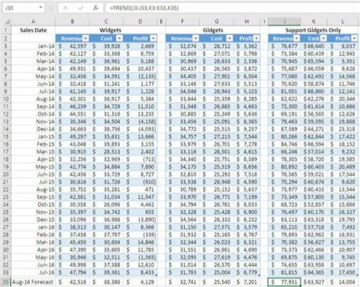Open Gidgets Cost filter dropdown
Image resolution: width=360 pixels, height=287 pixels.
[x=229, y=38]
